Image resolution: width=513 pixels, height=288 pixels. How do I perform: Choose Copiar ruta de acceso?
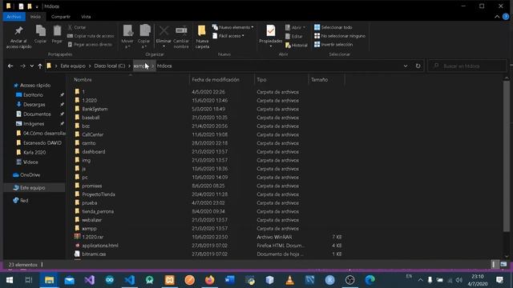tap(91, 36)
